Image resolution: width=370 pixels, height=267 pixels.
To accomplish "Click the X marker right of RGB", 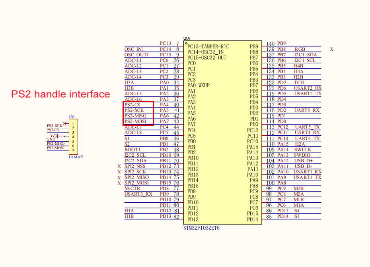I will (x=331, y=49).
